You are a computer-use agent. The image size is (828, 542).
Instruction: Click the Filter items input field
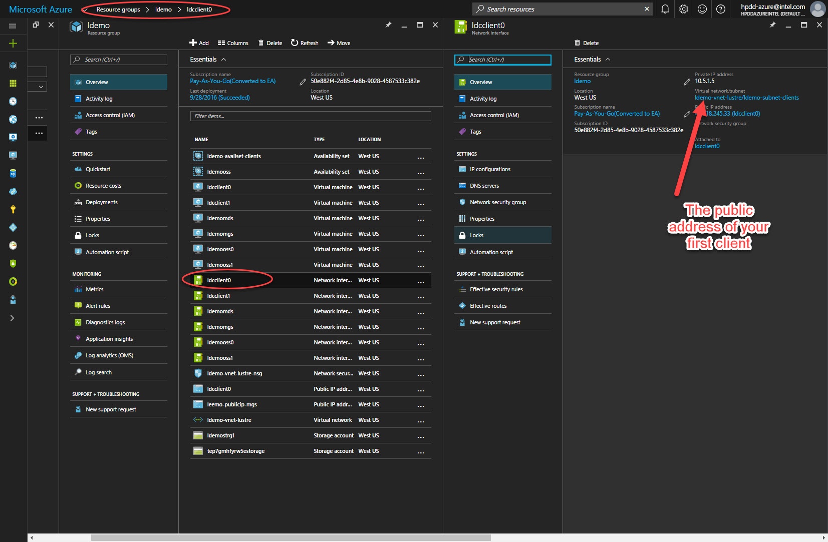[x=311, y=116]
